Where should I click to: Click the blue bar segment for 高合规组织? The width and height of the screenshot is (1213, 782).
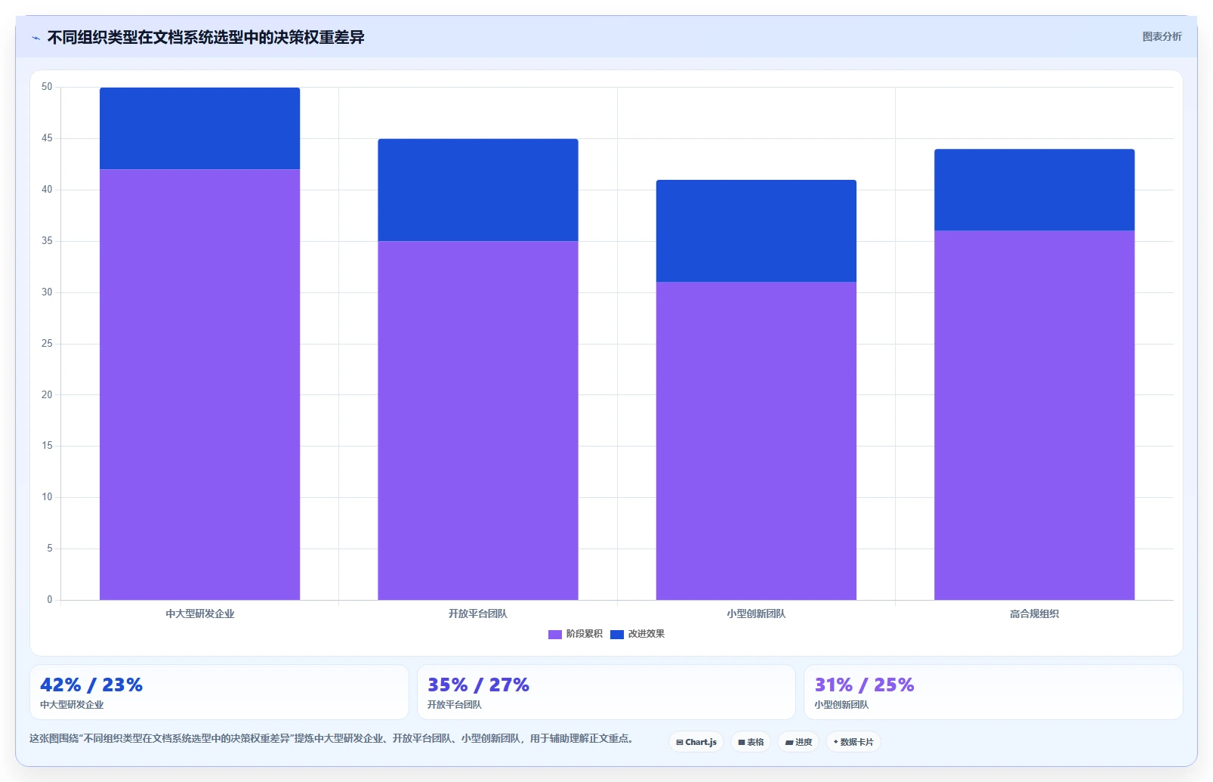point(1035,190)
